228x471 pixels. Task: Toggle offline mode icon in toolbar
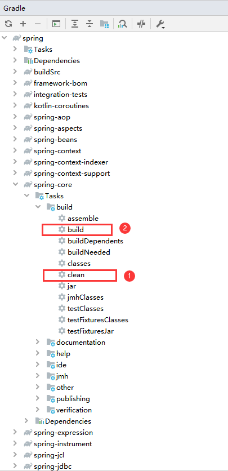(141, 24)
